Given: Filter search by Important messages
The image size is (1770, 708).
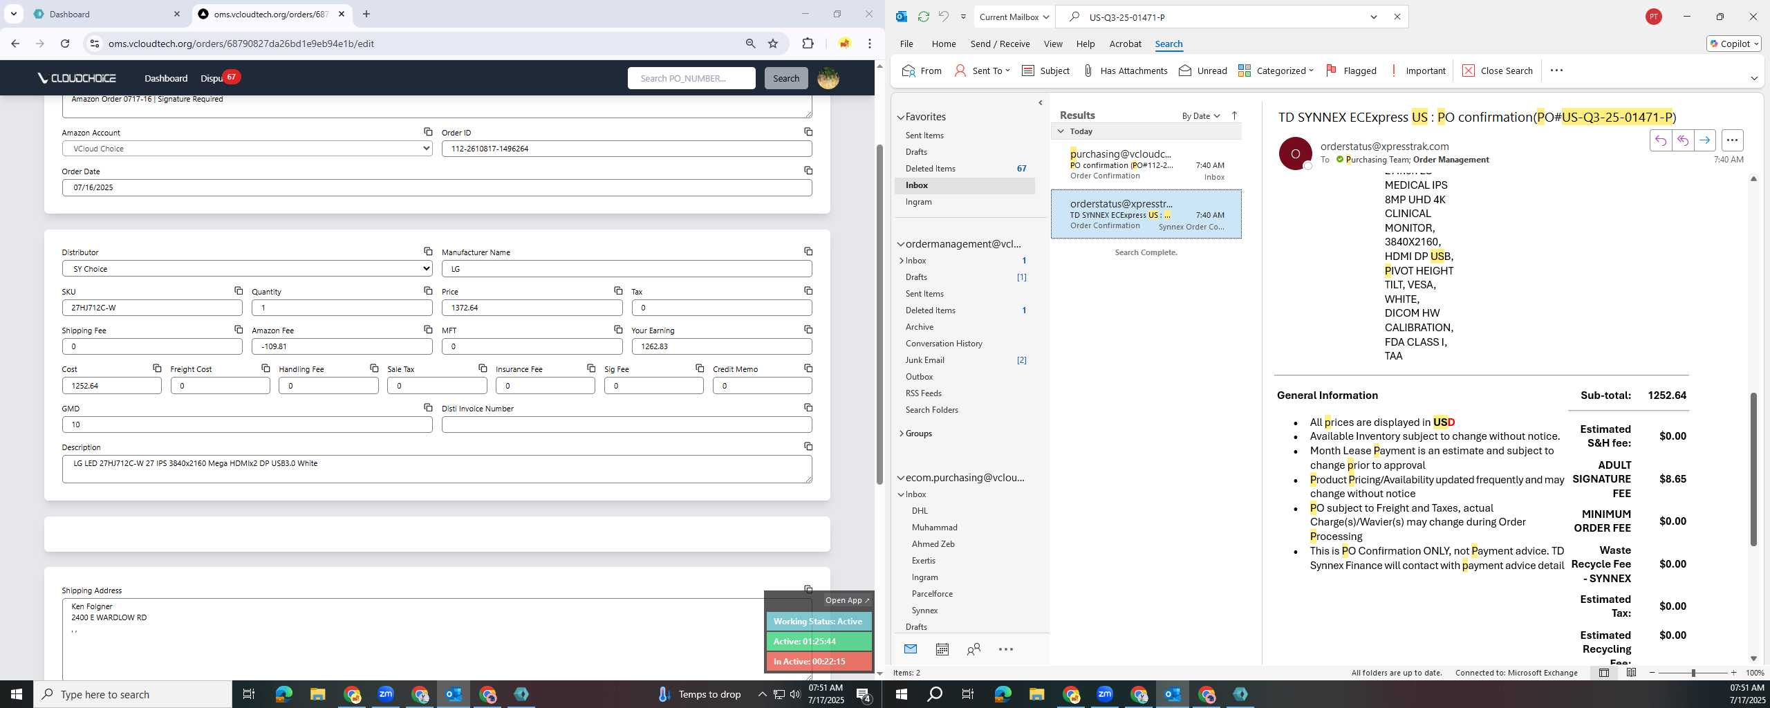Looking at the screenshot, I should pyautogui.click(x=1417, y=71).
